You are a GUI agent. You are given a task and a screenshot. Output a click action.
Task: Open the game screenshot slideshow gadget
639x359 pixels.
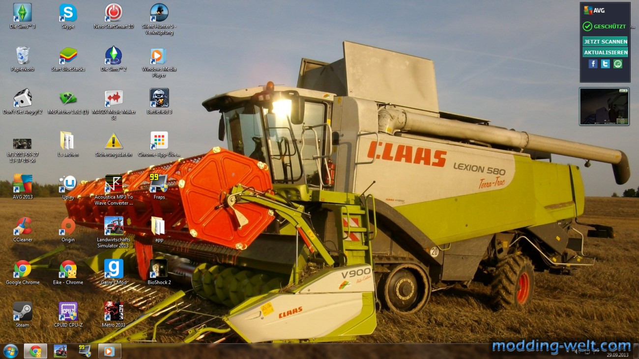(604, 107)
